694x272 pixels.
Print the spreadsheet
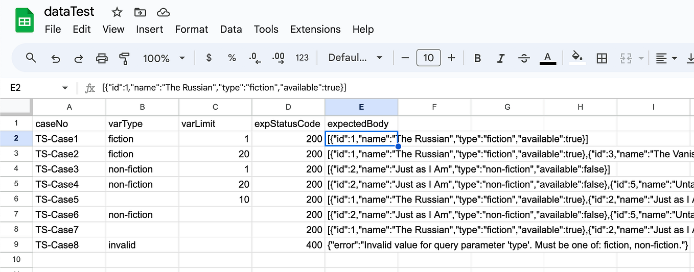point(102,58)
